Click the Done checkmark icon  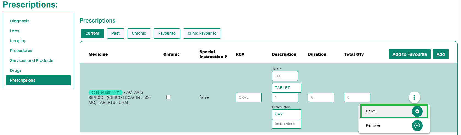pos(417,111)
